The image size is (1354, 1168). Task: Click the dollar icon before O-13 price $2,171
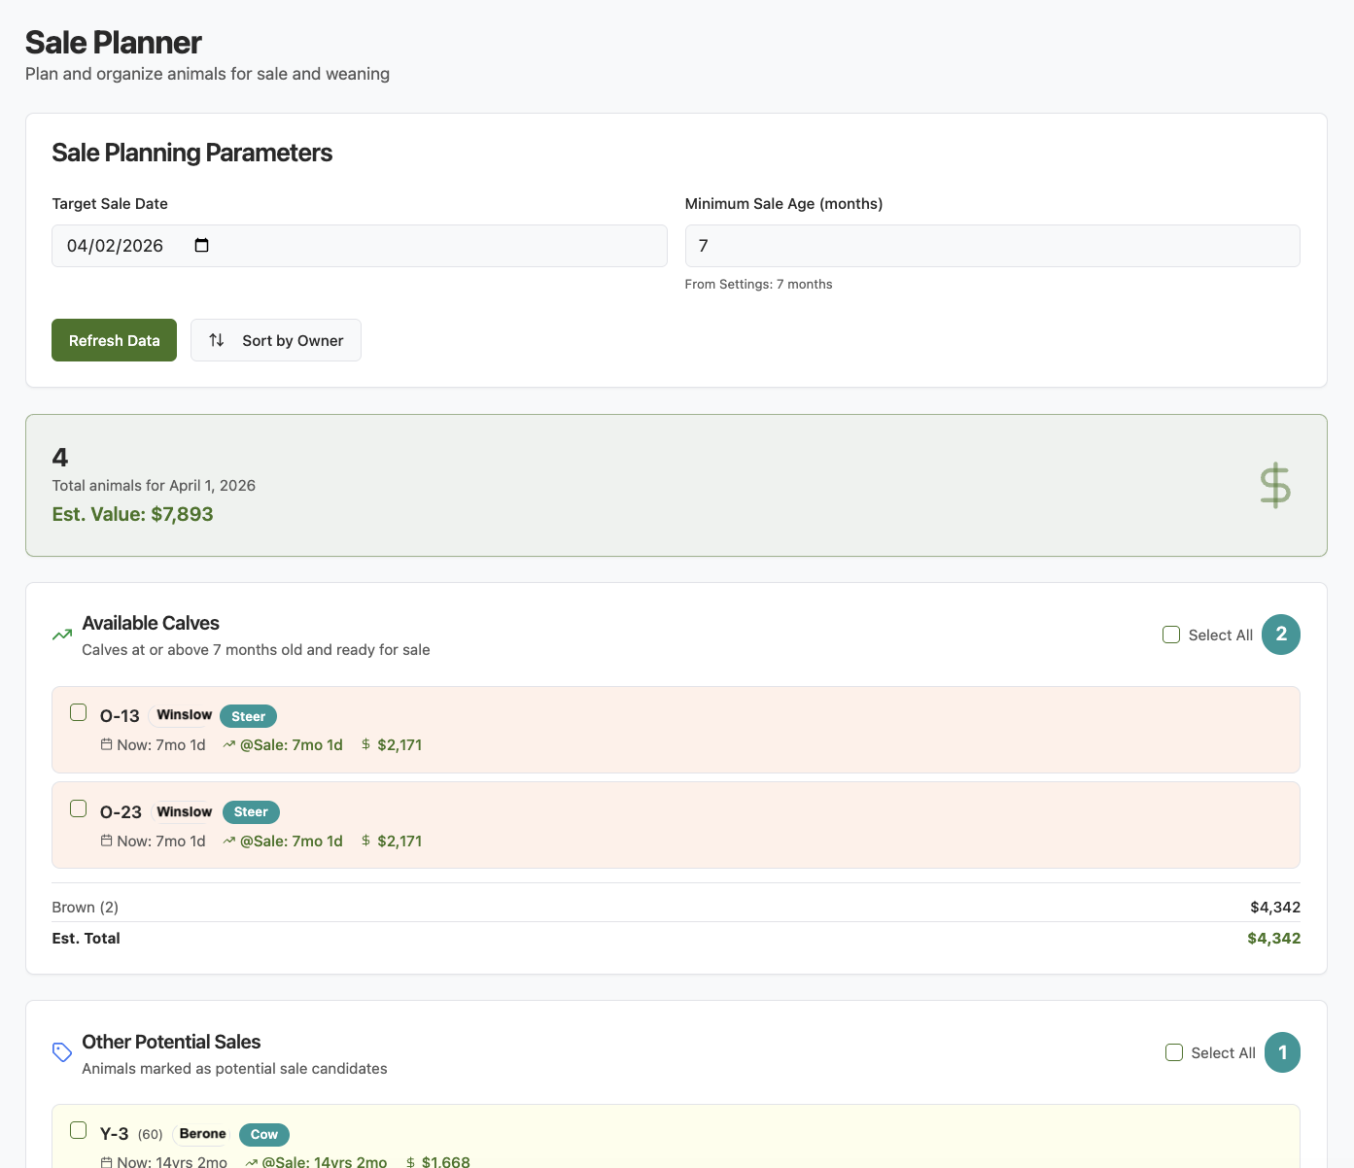pos(365,744)
